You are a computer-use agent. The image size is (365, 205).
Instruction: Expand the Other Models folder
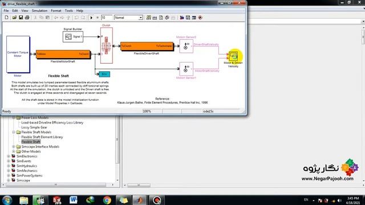(x=14, y=151)
